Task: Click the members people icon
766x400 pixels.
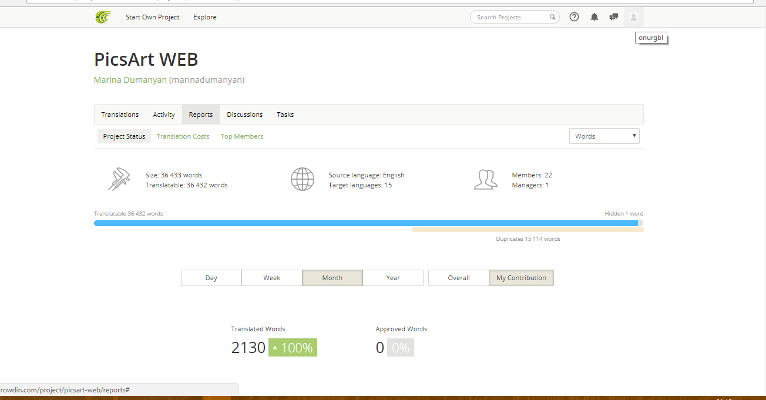Action: pos(486,180)
